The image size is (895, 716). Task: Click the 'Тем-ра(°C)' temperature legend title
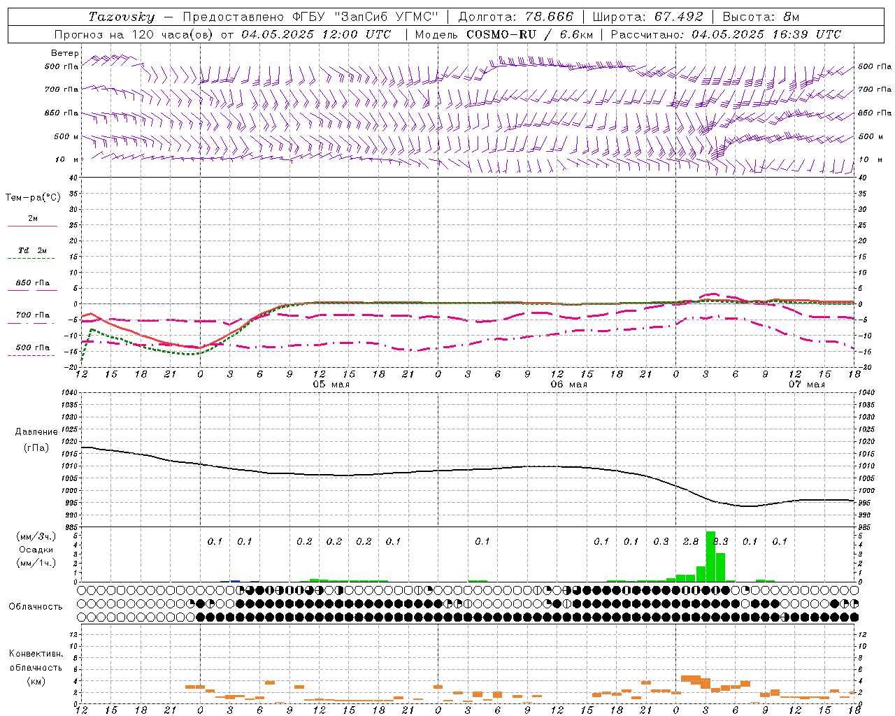[x=33, y=198]
